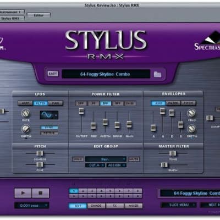Image resolution: width=220 pixels, height=220 pixels.
Task: Adjust the LFO Depth knob
Action: (26, 129)
